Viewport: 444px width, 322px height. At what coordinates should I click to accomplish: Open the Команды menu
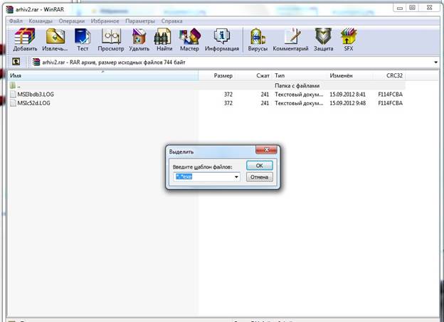click(41, 21)
